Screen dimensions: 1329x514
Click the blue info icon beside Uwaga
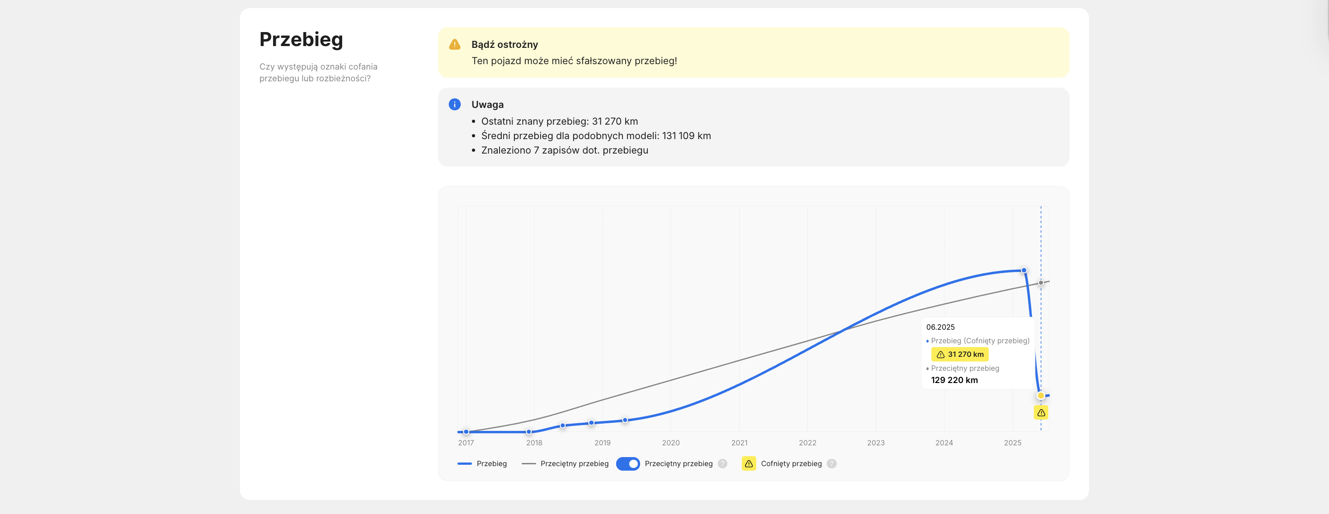tap(454, 105)
